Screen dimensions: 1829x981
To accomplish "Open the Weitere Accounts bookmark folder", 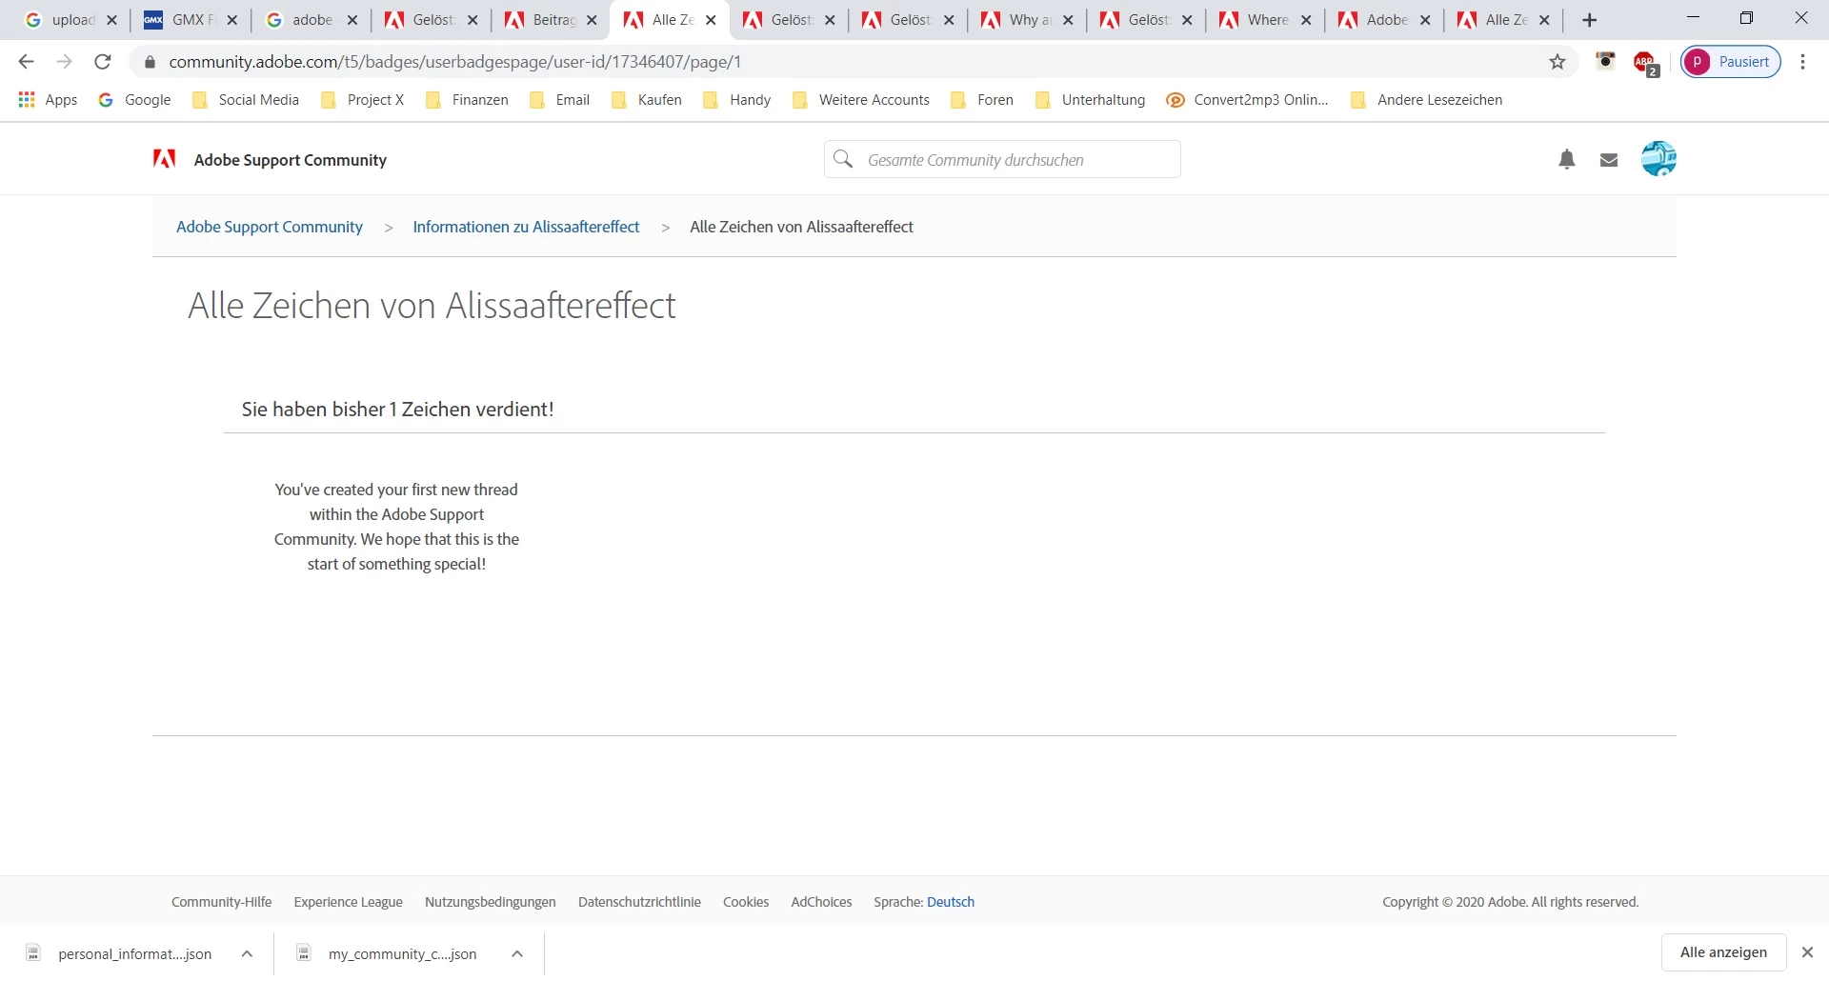I will pos(861,100).
